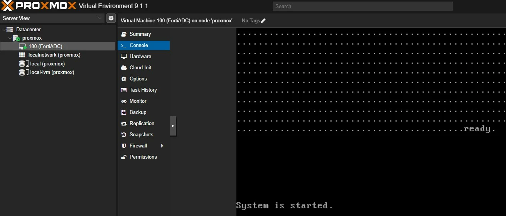This screenshot has height=216, width=506.
Task: Click the localnetwork grid icon
Action: 22,55
